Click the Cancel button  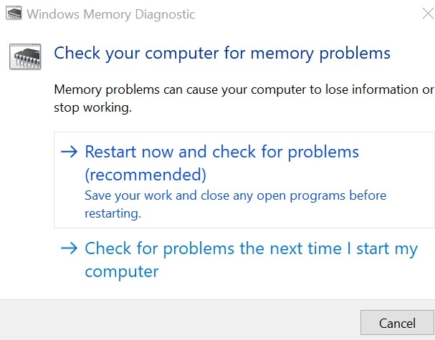coord(397,323)
